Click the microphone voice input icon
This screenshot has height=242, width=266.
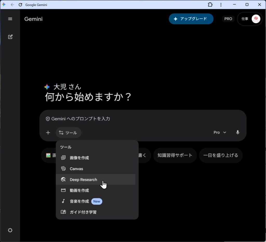[x=237, y=132]
